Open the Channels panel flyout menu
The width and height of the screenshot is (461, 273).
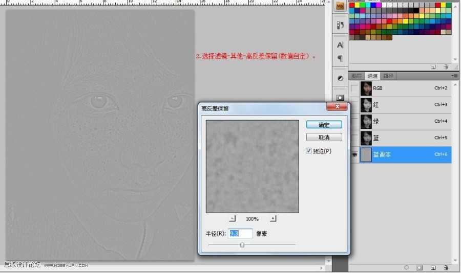pyautogui.click(x=454, y=76)
